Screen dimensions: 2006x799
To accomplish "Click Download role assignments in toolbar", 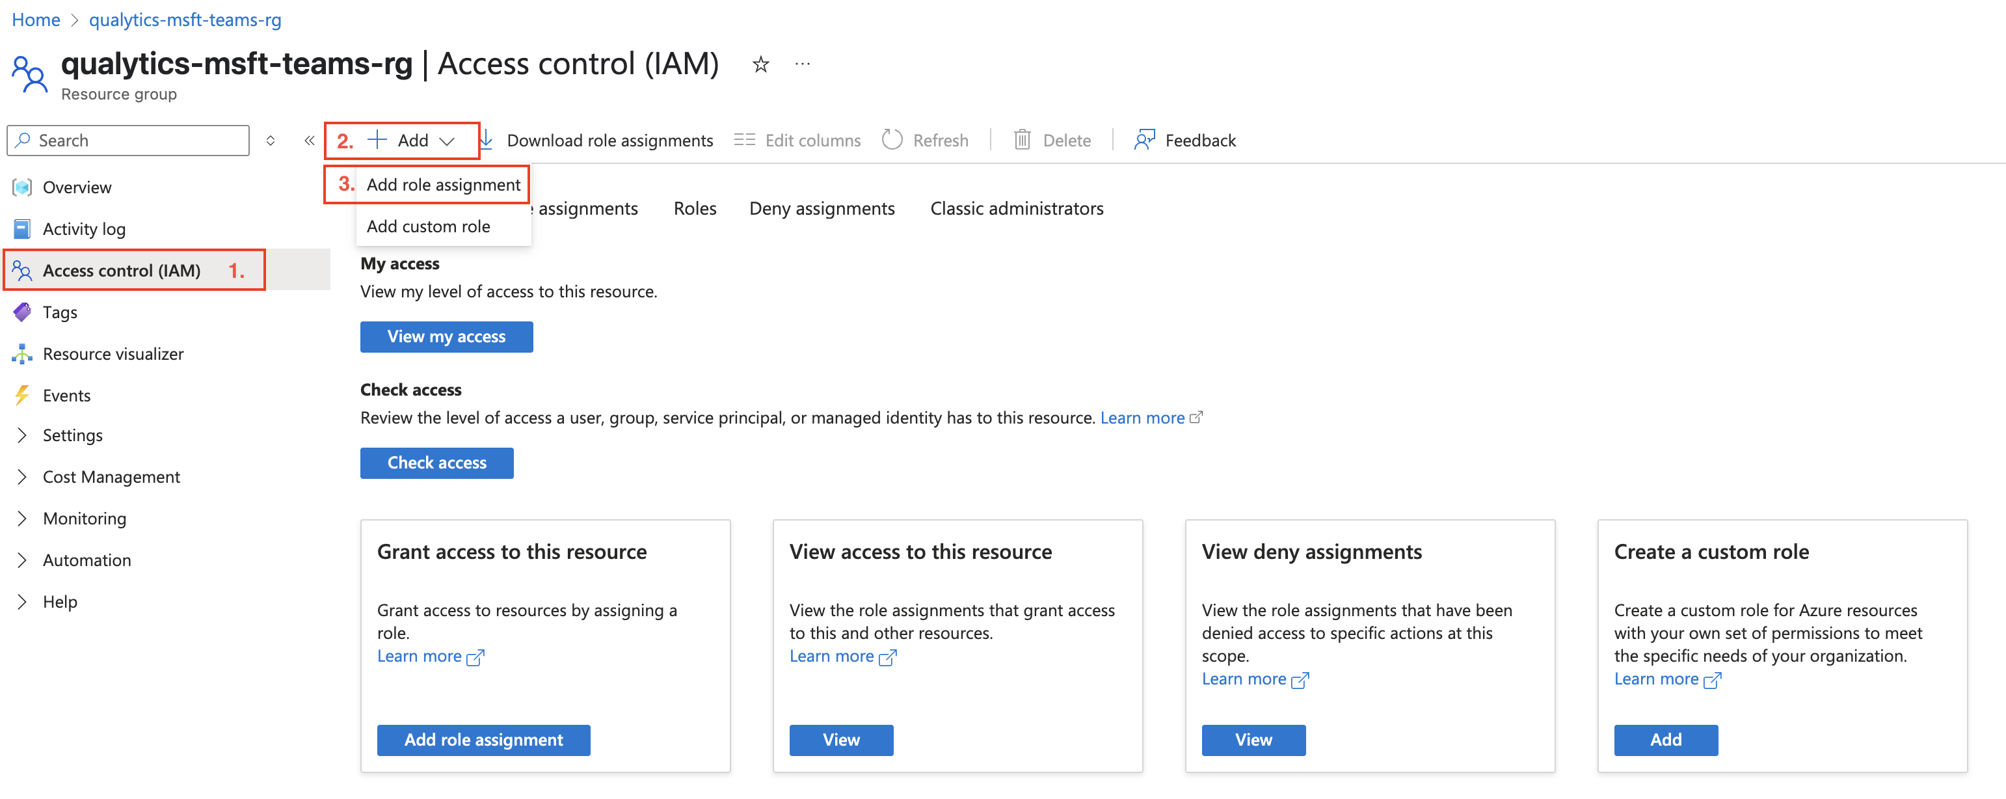I will tap(609, 140).
